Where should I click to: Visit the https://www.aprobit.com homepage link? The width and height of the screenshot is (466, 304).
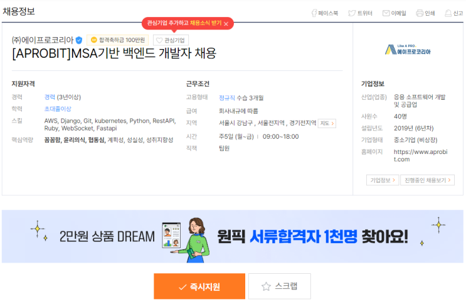click(x=421, y=155)
